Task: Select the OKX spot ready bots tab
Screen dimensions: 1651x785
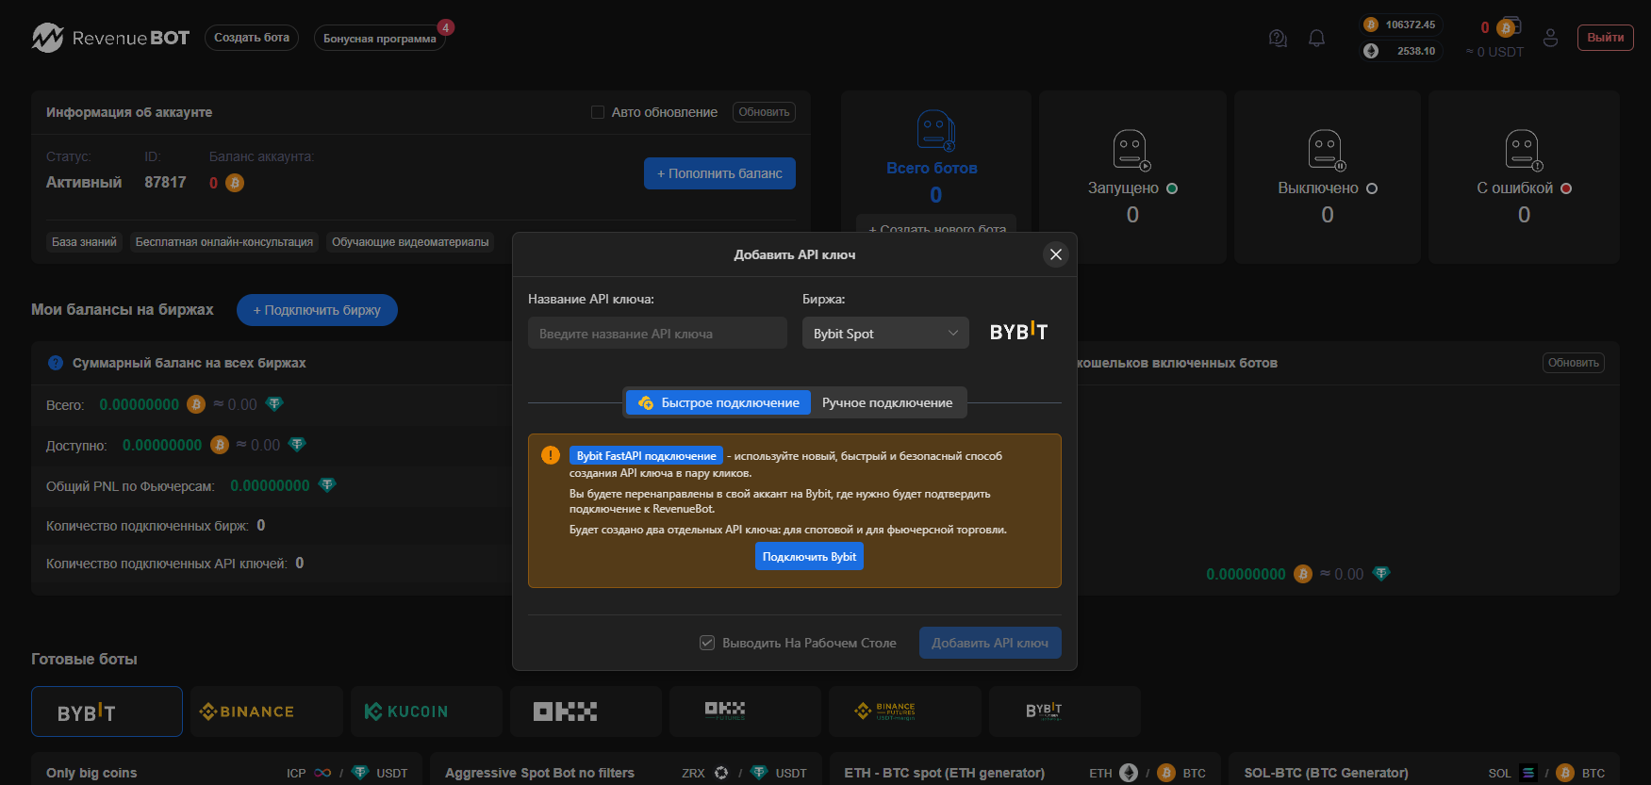Action: (586, 711)
